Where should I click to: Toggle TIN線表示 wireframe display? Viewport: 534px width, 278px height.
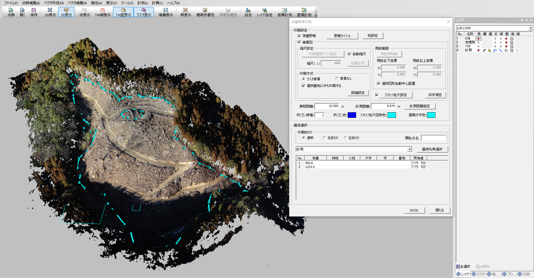point(103,12)
